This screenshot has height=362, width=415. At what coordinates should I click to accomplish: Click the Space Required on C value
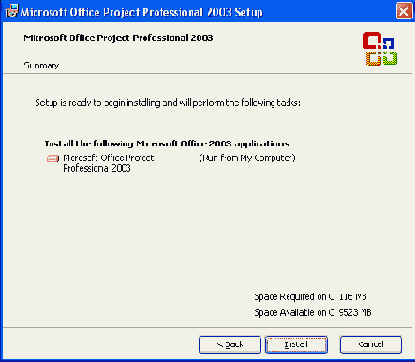tap(353, 296)
